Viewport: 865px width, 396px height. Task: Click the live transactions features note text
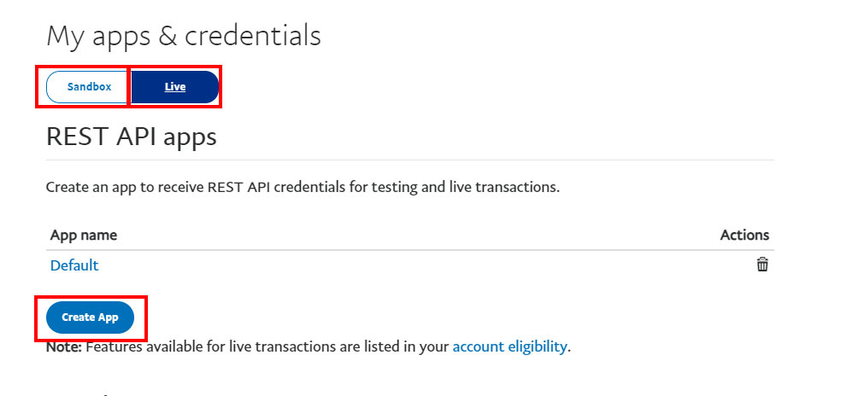308,346
